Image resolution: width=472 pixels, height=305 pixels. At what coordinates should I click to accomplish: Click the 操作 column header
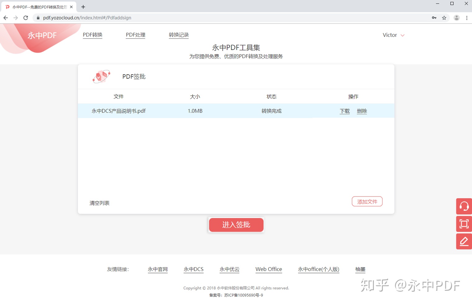(x=353, y=97)
